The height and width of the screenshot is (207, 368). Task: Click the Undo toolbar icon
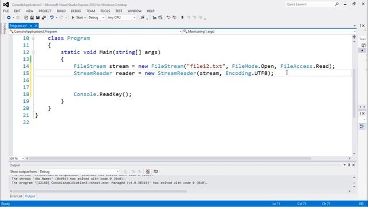click(x=52, y=18)
